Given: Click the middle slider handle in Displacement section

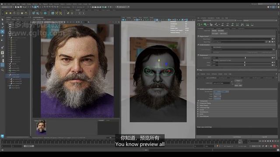Looking at the screenshot, I should click(x=245, y=62).
